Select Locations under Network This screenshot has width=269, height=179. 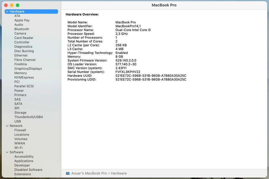(22, 135)
